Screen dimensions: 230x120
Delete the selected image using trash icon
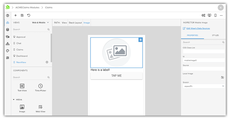[x=141, y=40]
